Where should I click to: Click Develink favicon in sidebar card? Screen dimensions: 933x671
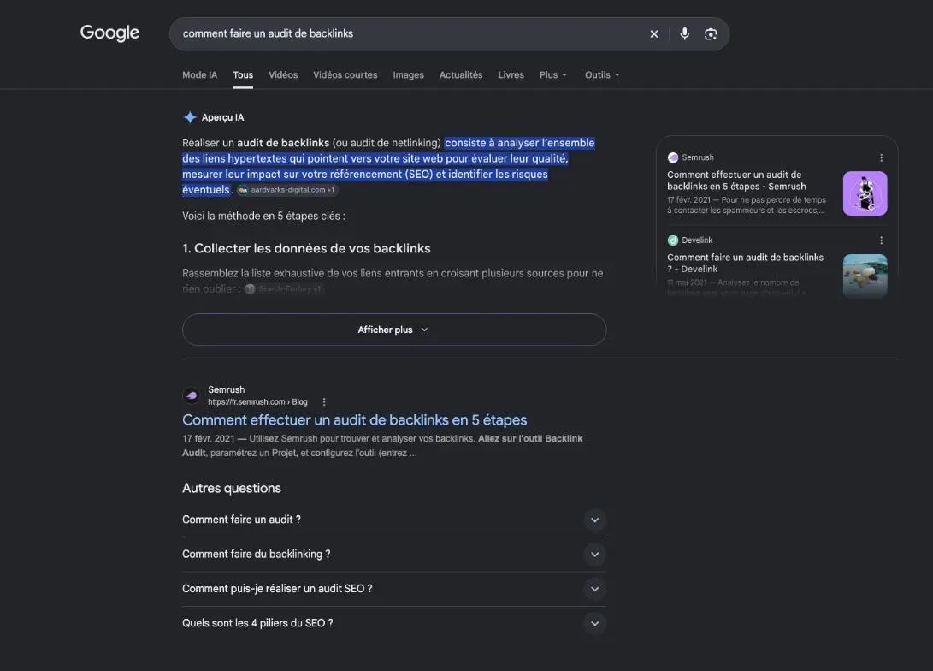point(673,240)
